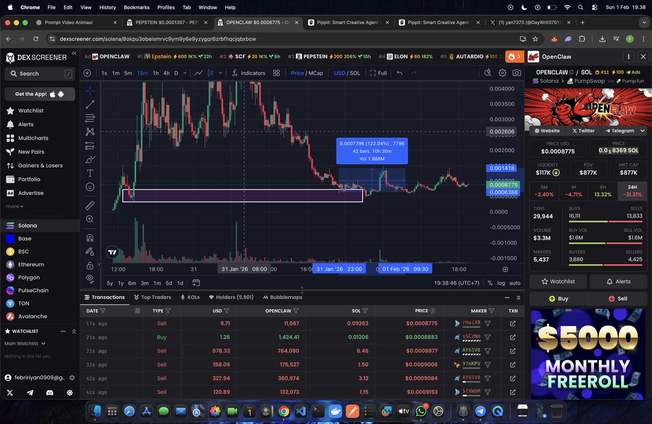Select the crosshair cursor tool
The width and height of the screenshot is (652, 424).
tap(90, 91)
